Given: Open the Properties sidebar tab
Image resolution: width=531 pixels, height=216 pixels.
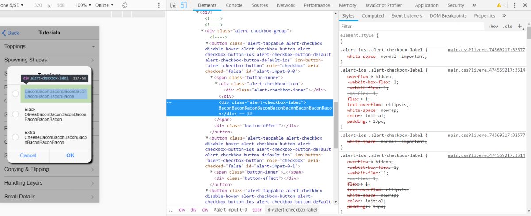Looking at the screenshot, I should [485, 16].
